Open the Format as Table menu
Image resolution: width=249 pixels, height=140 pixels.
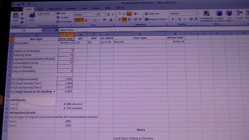(219, 16)
